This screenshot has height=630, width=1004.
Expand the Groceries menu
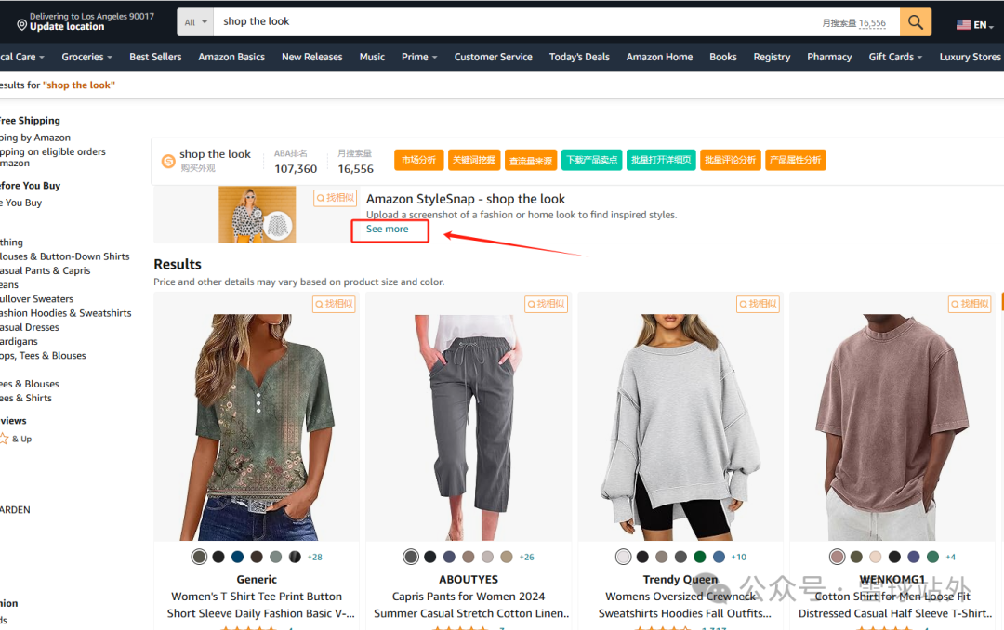pos(86,57)
